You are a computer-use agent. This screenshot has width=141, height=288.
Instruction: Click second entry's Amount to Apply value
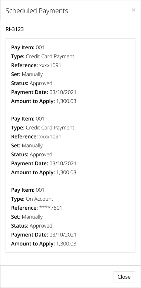pos(66,172)
